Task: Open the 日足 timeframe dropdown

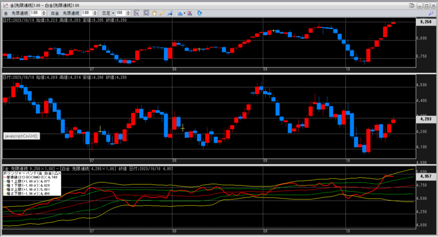Action: click(113, 13)
